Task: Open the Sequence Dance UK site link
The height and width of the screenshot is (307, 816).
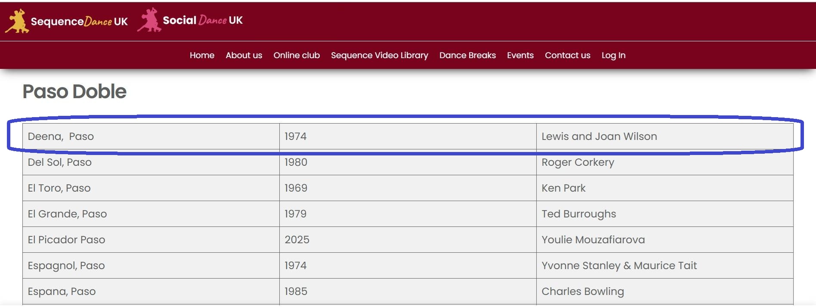Action: click(79, 22)
